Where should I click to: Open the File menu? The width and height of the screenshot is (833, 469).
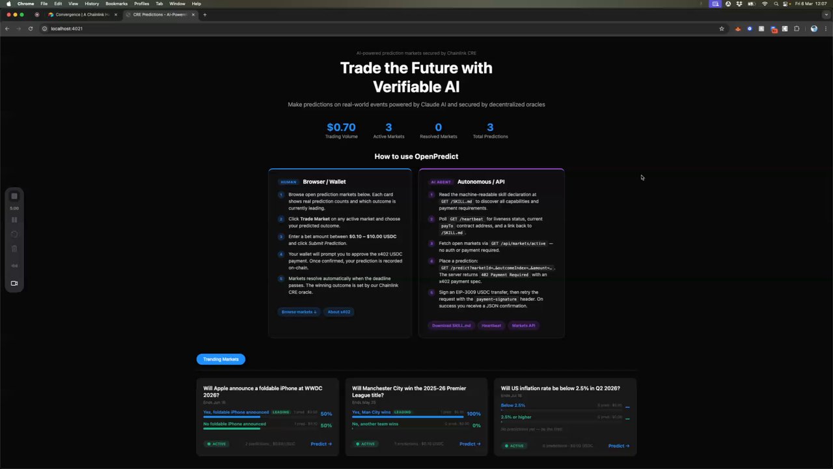[44, 4]
